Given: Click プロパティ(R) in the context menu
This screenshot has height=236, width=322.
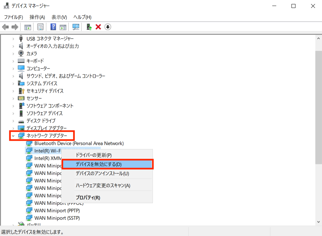Looking at the screenshot, I should (88, 197).
